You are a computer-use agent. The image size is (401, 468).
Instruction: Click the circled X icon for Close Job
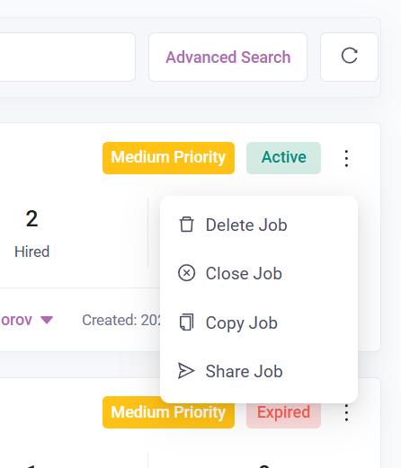click(187, 273)
